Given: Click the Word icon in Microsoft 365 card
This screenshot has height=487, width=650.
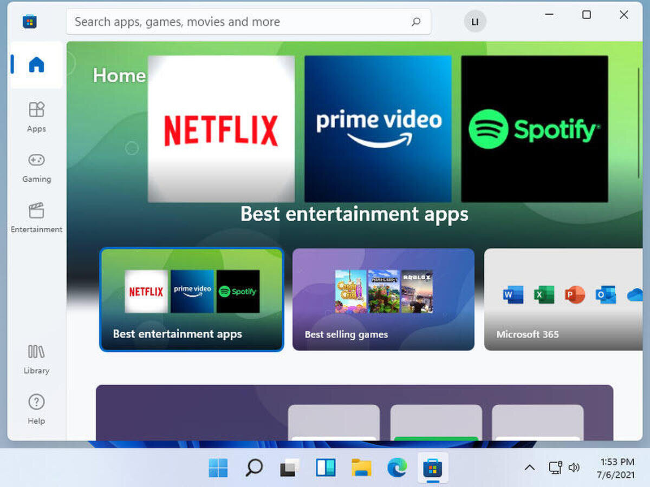Looking at the screenshot, I should pos(513,295).
